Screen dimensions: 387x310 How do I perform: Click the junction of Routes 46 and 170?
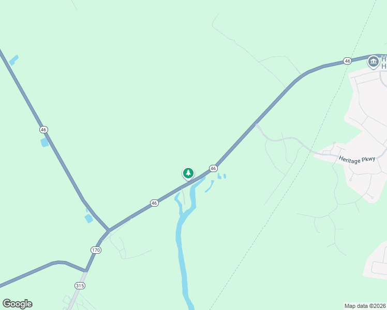(109, 230)
